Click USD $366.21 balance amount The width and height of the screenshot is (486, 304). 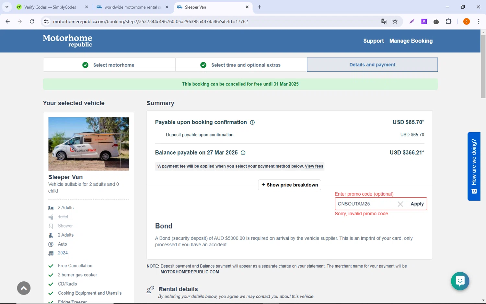[x=407, y=153]
